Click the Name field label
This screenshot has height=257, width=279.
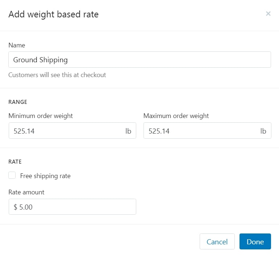click(17, 45)
